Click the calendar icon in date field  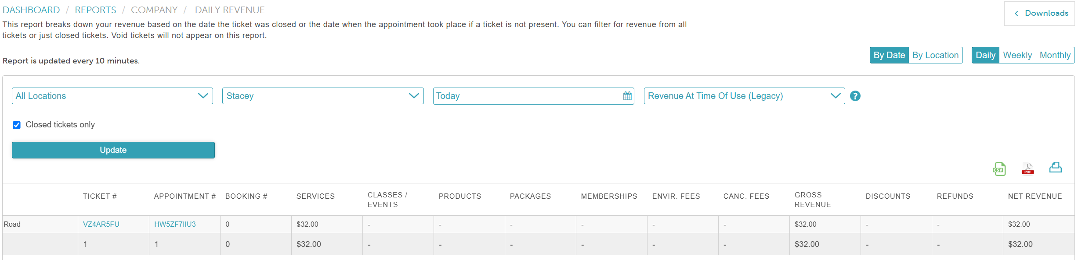(x=627, y=96)
